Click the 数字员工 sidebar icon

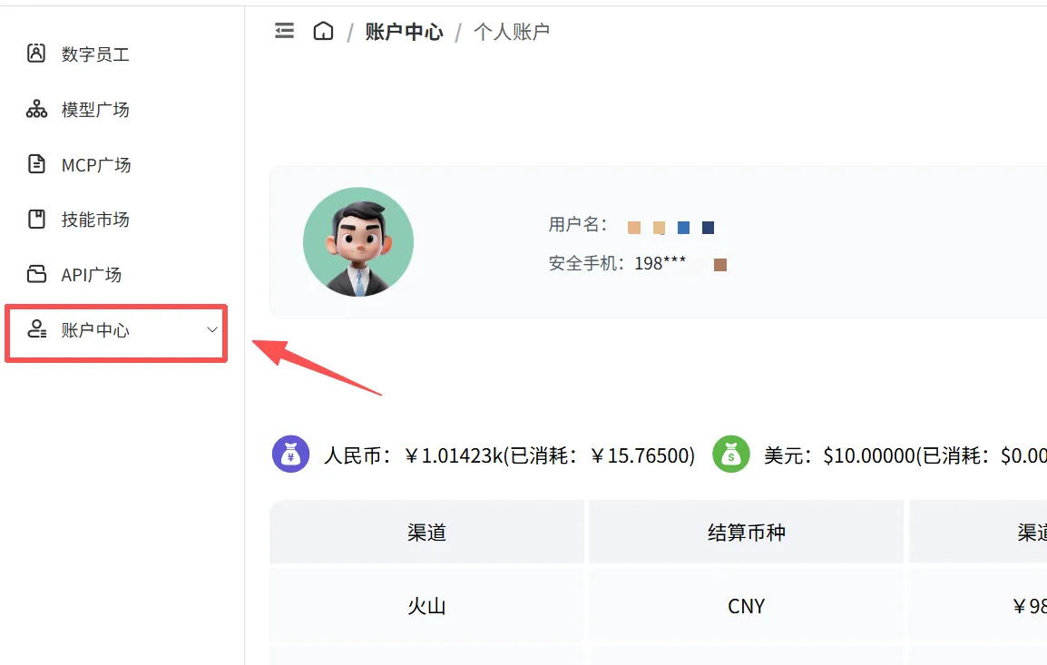36,53
